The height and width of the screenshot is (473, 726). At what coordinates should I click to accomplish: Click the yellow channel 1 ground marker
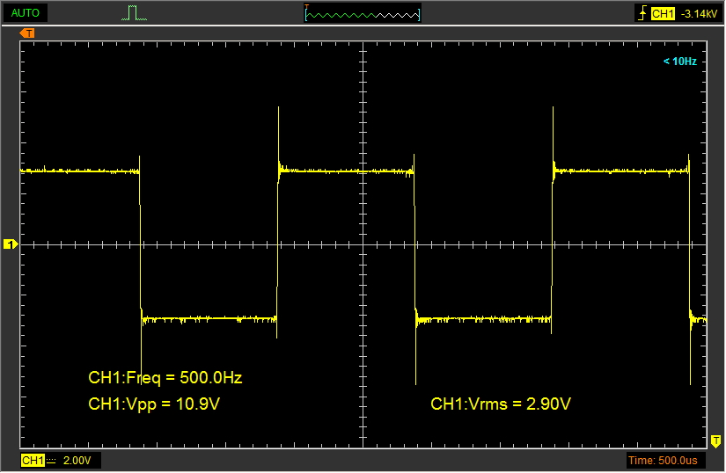[x=11, y=244]
